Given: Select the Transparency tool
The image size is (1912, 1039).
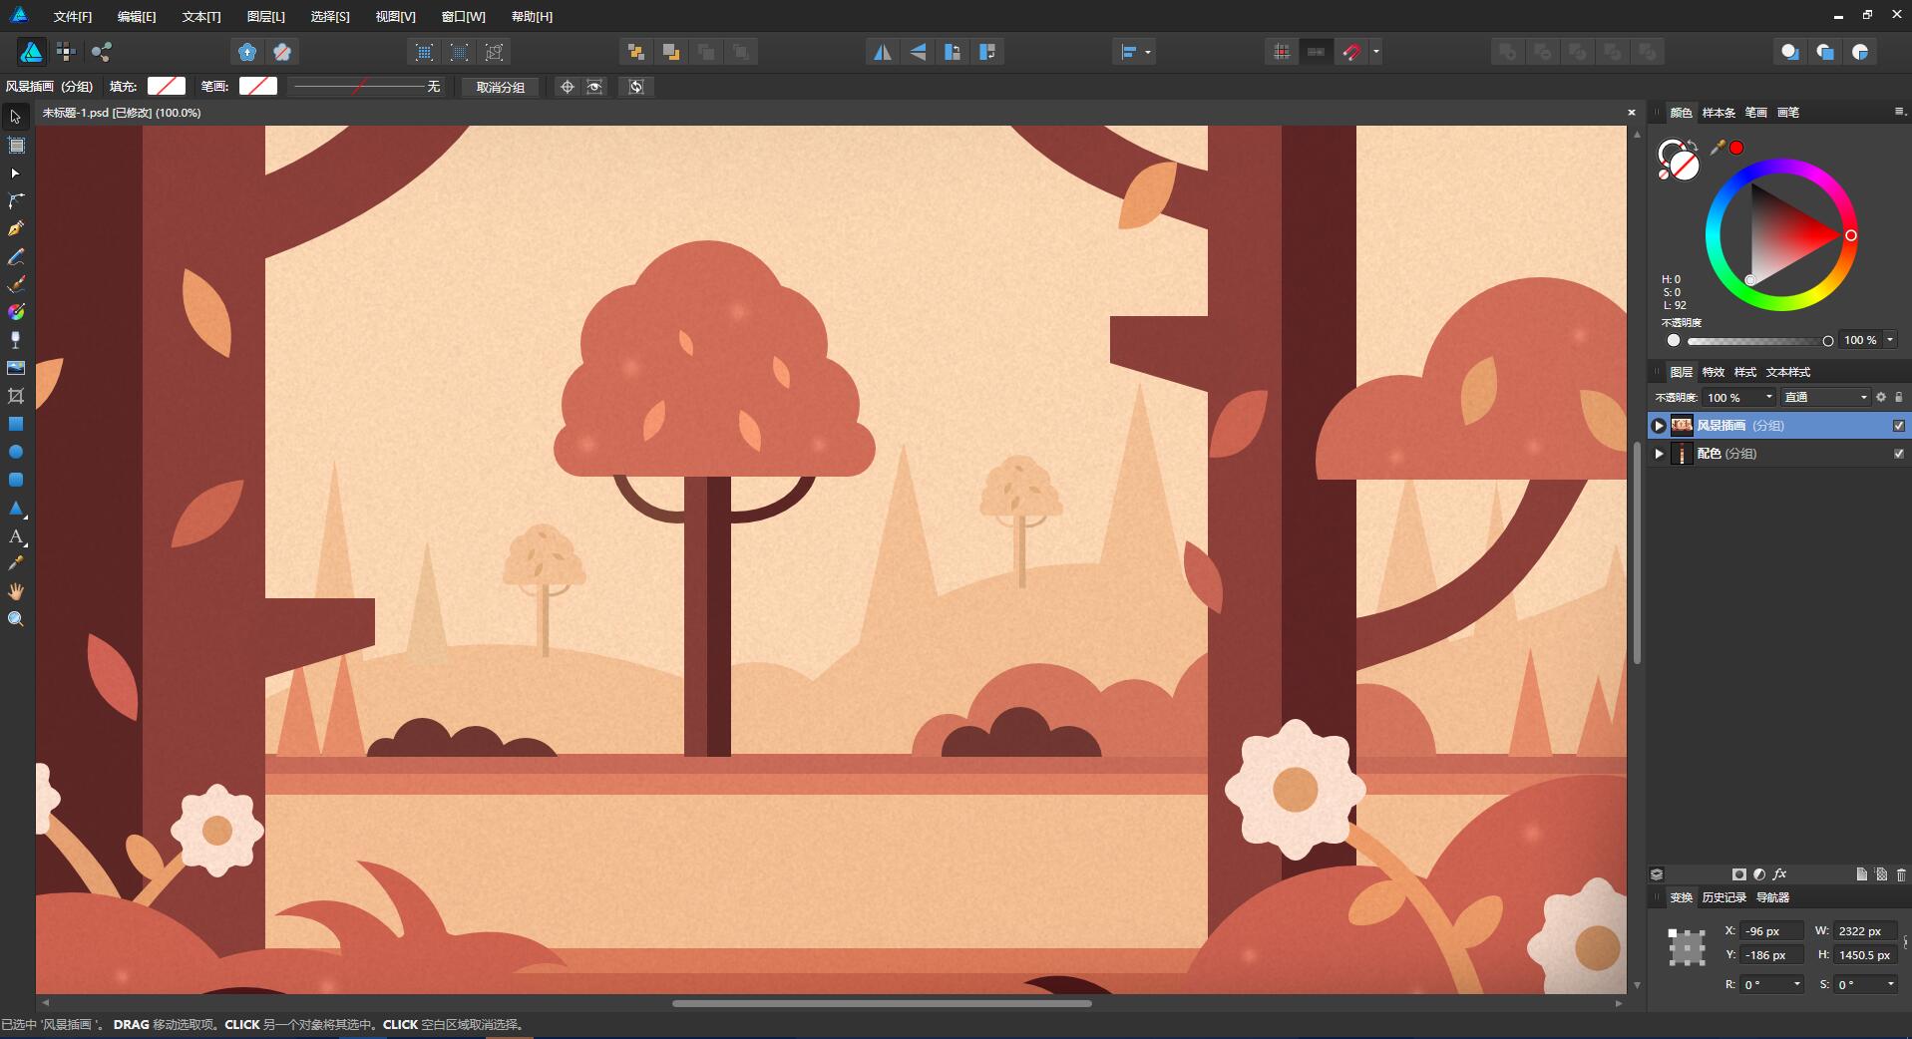Looking at the screenshot, I should (16, 340).
